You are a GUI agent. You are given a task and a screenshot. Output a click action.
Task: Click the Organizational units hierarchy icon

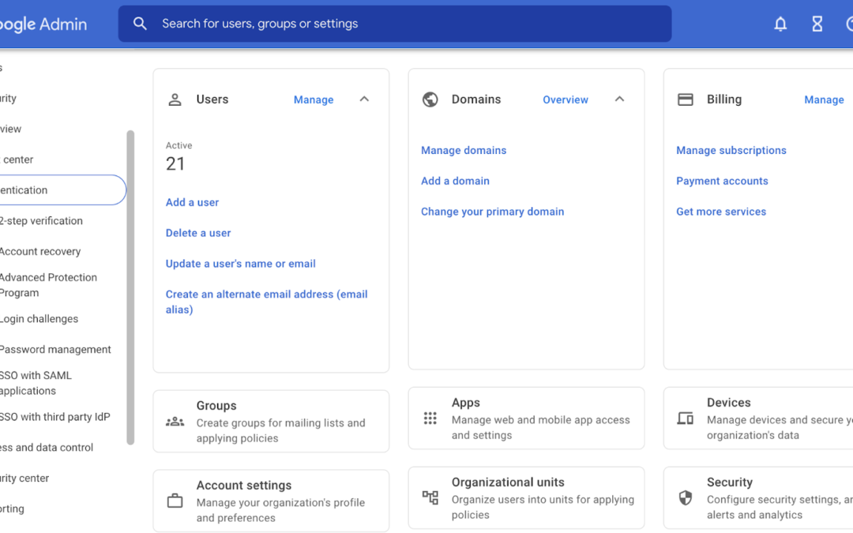430,497
